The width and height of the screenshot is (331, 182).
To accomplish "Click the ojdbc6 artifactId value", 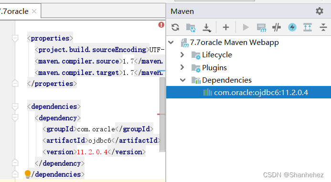I will click(x=100, y=140).
